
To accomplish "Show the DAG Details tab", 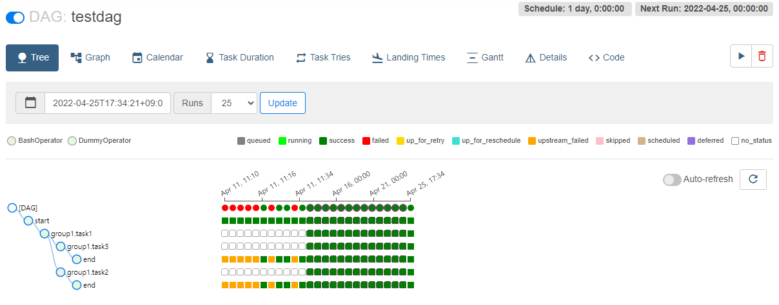I will [546, 57].
